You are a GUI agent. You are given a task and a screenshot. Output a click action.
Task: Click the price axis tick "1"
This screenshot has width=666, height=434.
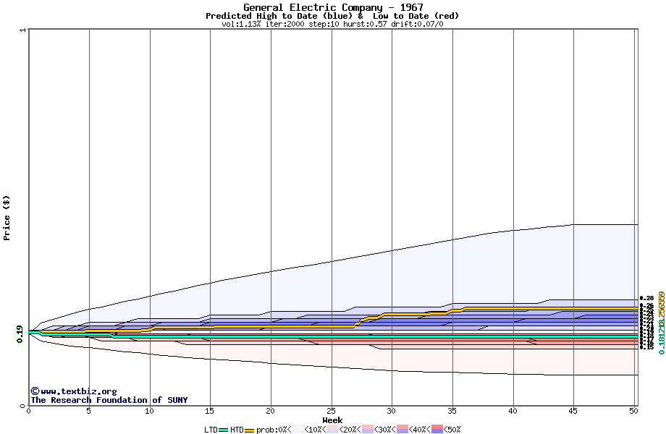(x=22, y=30)
